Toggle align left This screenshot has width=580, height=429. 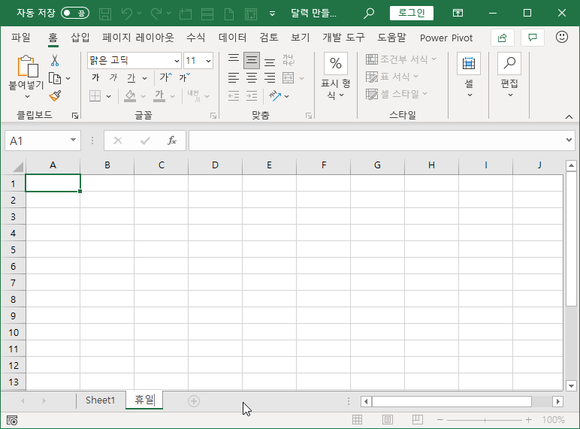(234, 77)
